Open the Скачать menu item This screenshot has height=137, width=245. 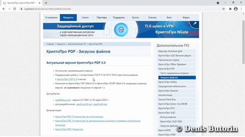tap(152, 18)
